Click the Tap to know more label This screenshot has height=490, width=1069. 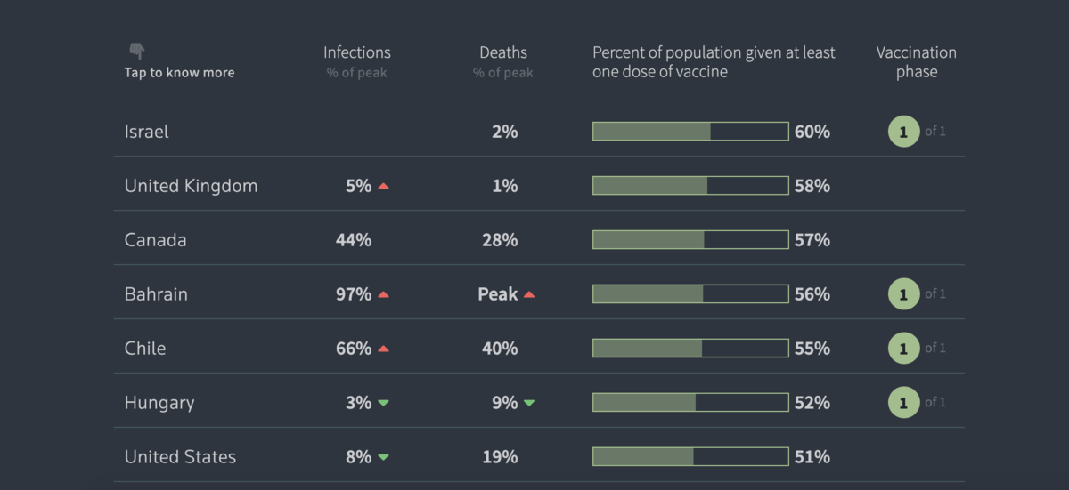click(x=179, y=73)
